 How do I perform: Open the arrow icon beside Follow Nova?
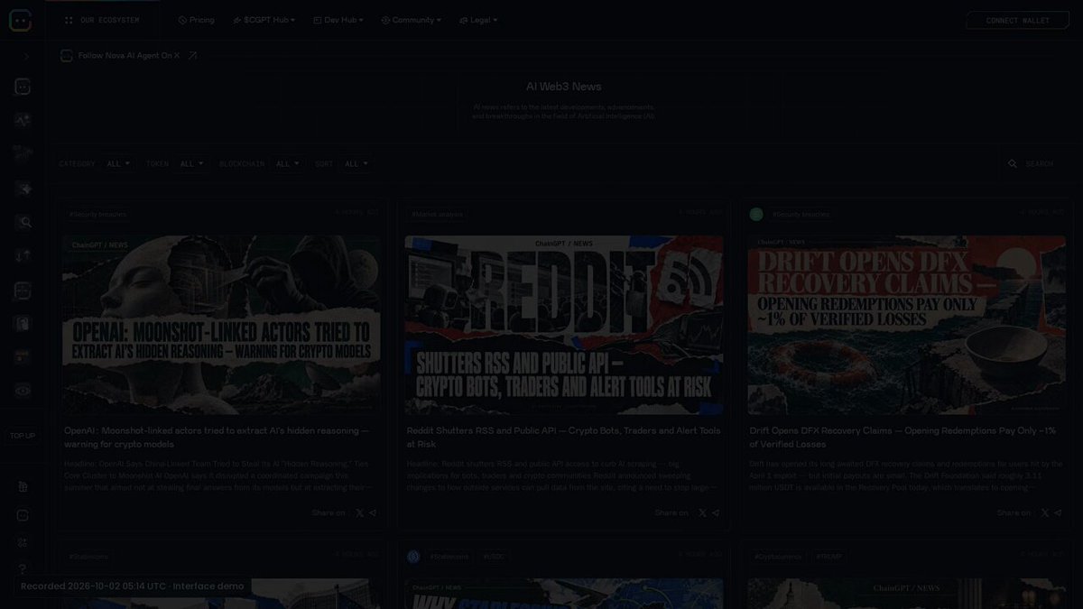(192, 56)
